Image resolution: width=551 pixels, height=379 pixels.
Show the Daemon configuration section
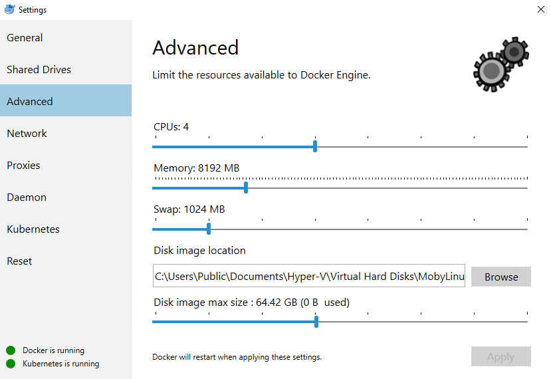point(27,197)
